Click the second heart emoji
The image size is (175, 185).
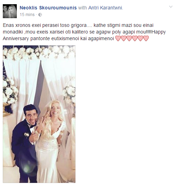tap(123, 39)
